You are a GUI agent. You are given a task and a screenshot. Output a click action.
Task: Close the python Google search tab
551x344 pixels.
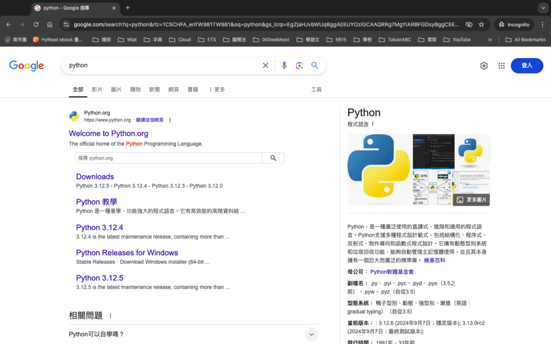(x=114, y=8)
